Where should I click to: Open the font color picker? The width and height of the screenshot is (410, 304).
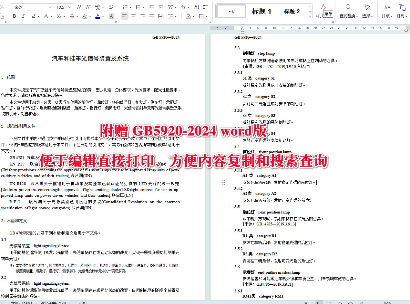click(98, 16)
